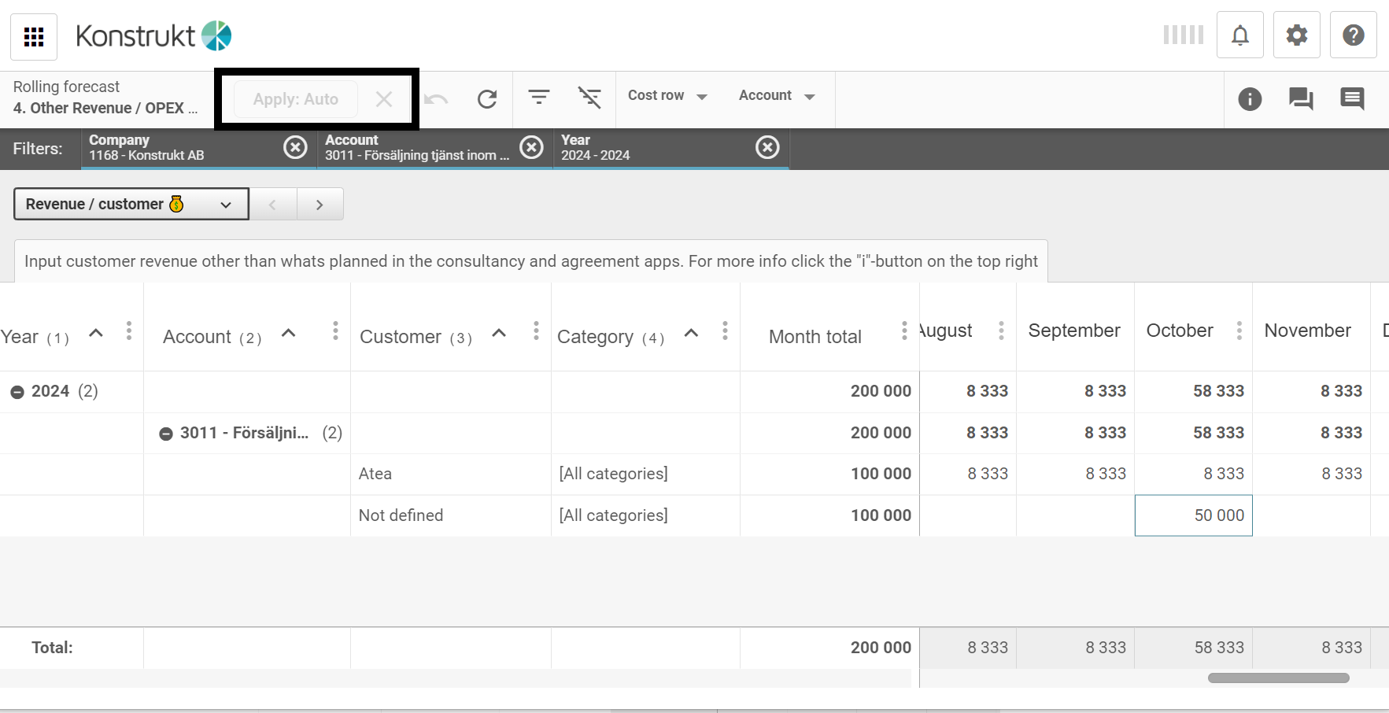
Task: Open the apps grid menu
Action: pos(34,37)
